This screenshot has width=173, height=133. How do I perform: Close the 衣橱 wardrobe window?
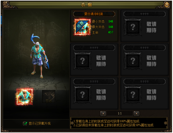tap(167, 5)
